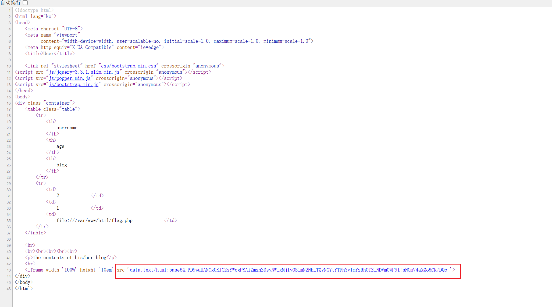The width and height of the screenshot is (552, 307).
Task: Click the X-UA-Compatible meta line
Action: coord(94,47)
